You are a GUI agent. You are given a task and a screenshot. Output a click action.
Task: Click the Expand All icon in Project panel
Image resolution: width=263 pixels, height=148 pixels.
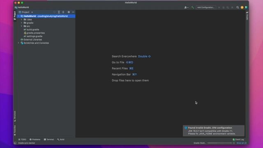coord(59,12)
